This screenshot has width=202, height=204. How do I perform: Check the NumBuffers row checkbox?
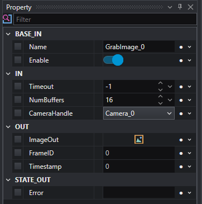click(18, 99)
